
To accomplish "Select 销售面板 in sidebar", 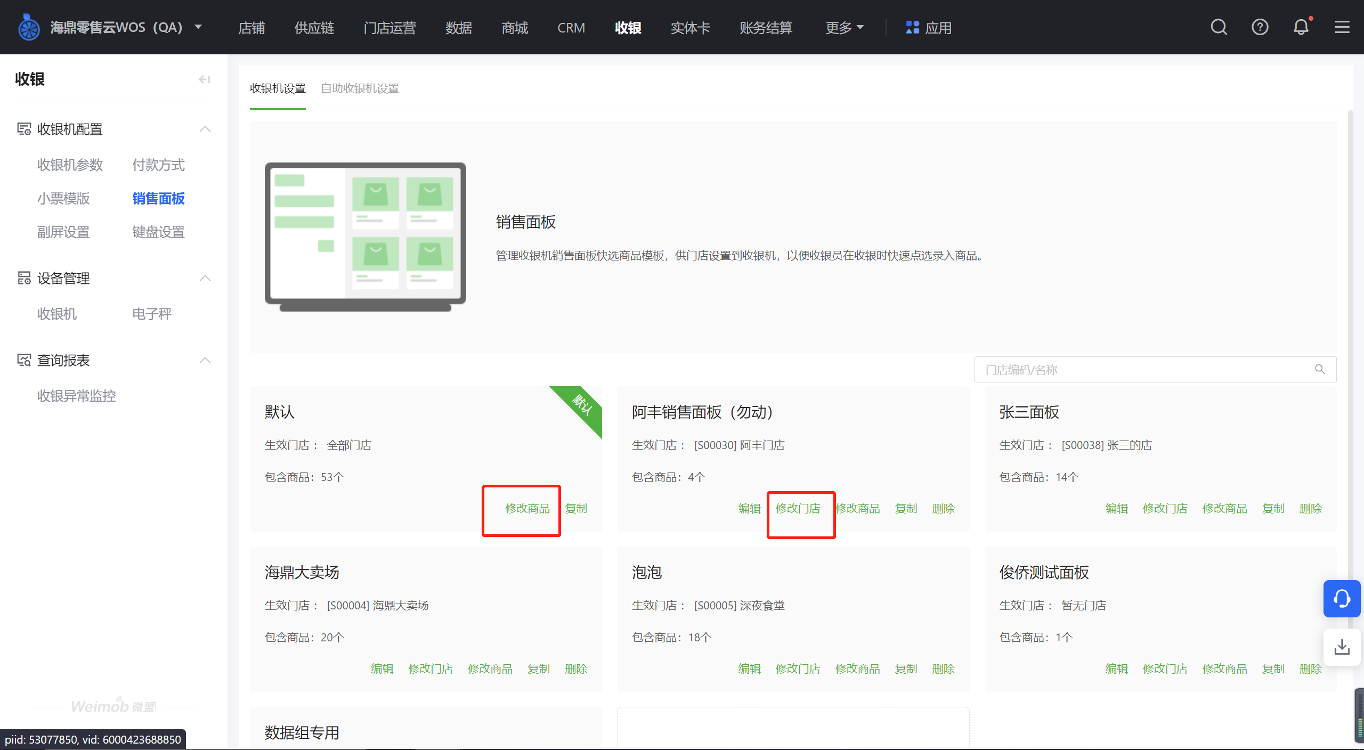I will (x=158, y=199).
